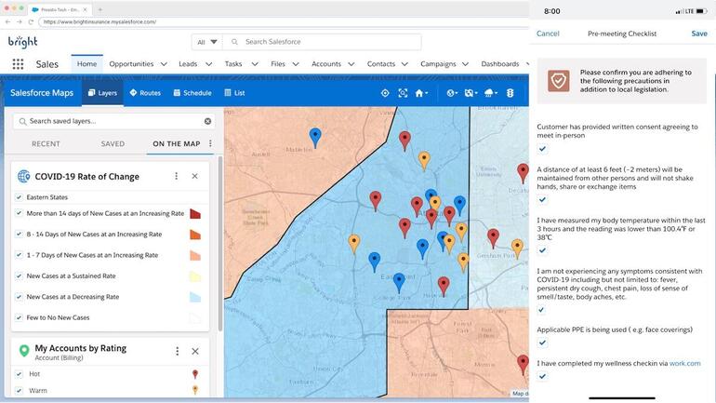Open the weather cloud overlay menu

coord(490,93)
